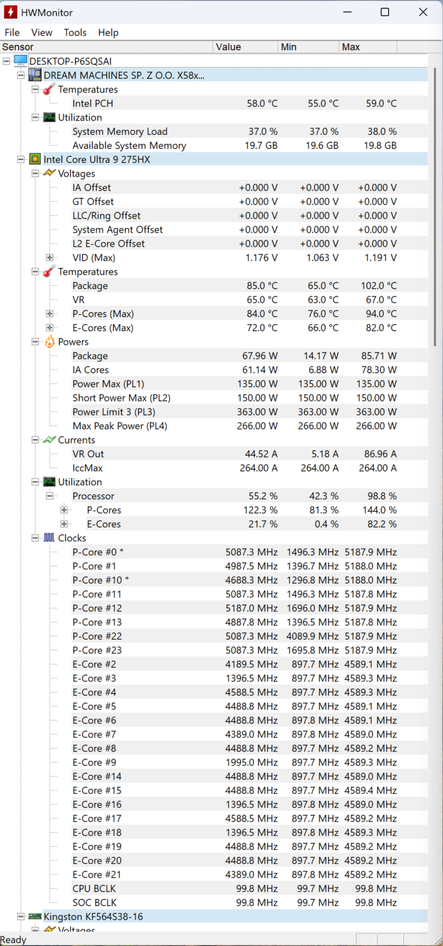The width and height of the screenshot is (443, 946).
Task: Click the Voltages lightning icon under CPU
Action: pyautogui.click(x=50, y=173)
